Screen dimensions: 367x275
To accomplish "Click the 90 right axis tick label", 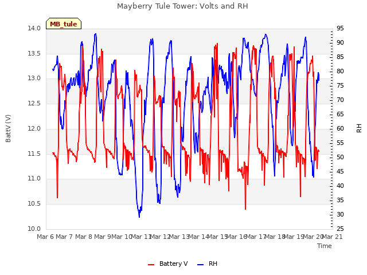I will [x=340, y=43].
